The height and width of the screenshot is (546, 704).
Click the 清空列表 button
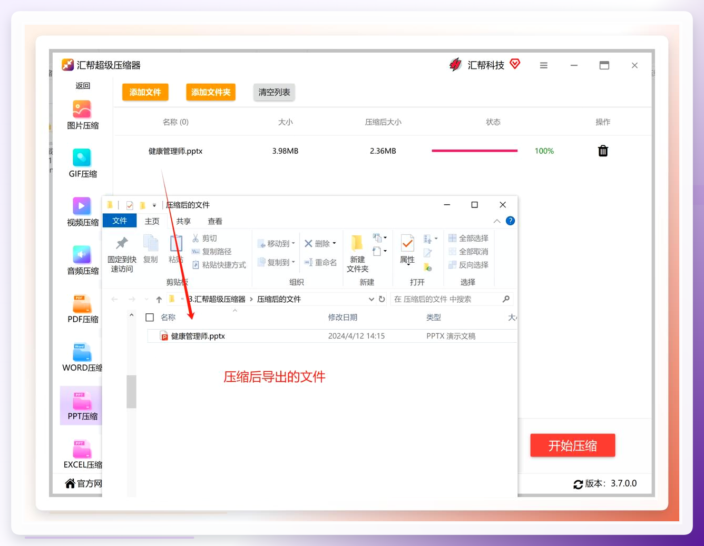click(x=274, y=92)
